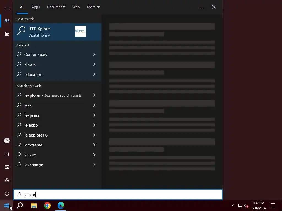This screenshot has height=211, width=282.
Task: Open the Pictures icon in sidebar
Action: (x=7, y=167)
